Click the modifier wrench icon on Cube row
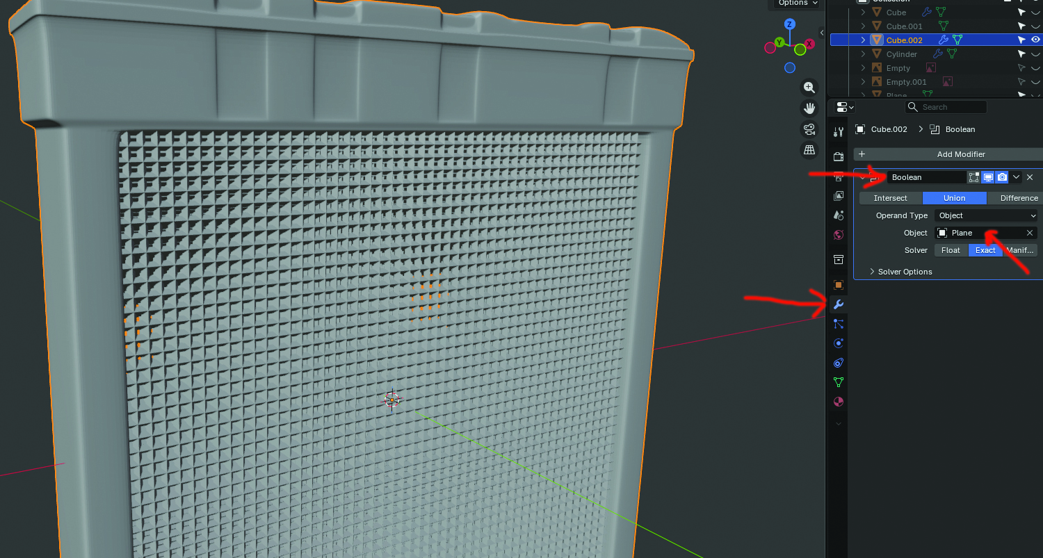This screenshot has width=1043, height=558. [x=926, y=13]
